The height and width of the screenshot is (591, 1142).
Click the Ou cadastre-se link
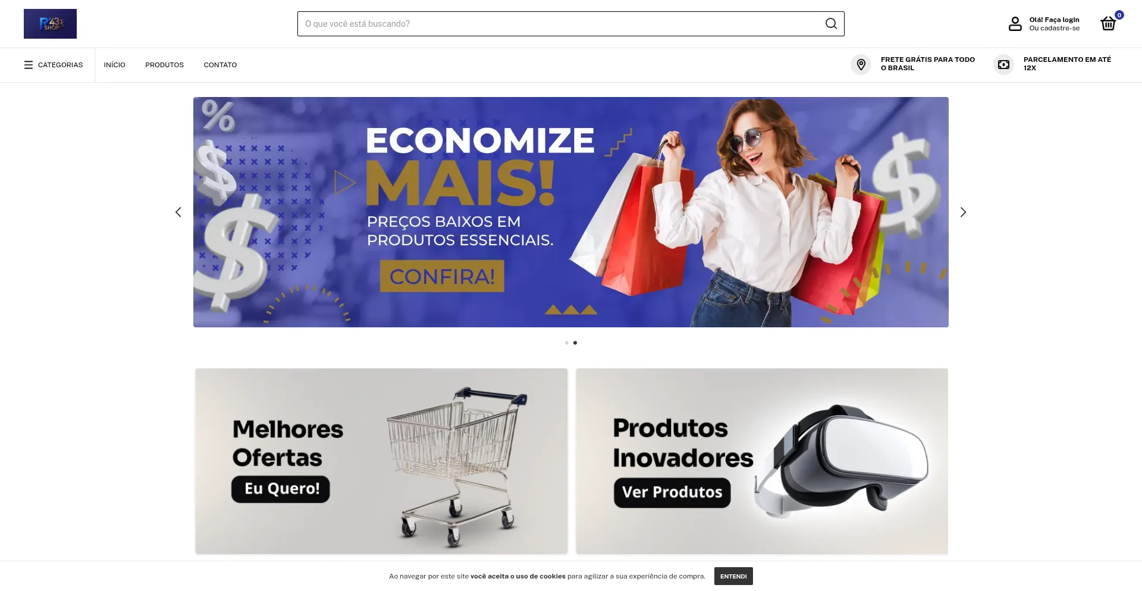(1054, 28)
